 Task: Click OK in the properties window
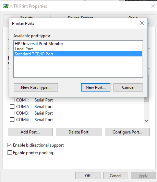pyautogui.click(x=88, y=175)
